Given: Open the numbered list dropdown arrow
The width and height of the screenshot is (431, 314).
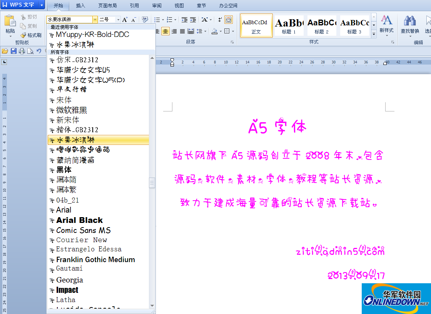Looking at the screenshot, I should 175,20.
